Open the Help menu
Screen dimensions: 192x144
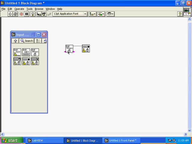60,9
